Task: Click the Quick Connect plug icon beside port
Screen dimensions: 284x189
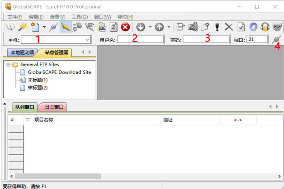Action: click(x=276, y=39)
